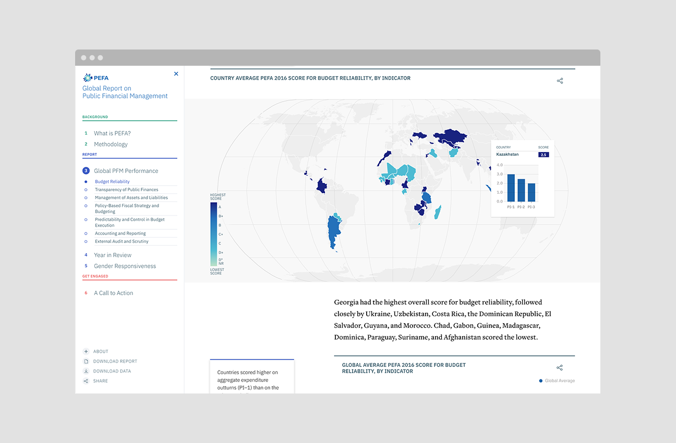Go to A Call to Action section
676x443 pixels.
tap(113, 293)
